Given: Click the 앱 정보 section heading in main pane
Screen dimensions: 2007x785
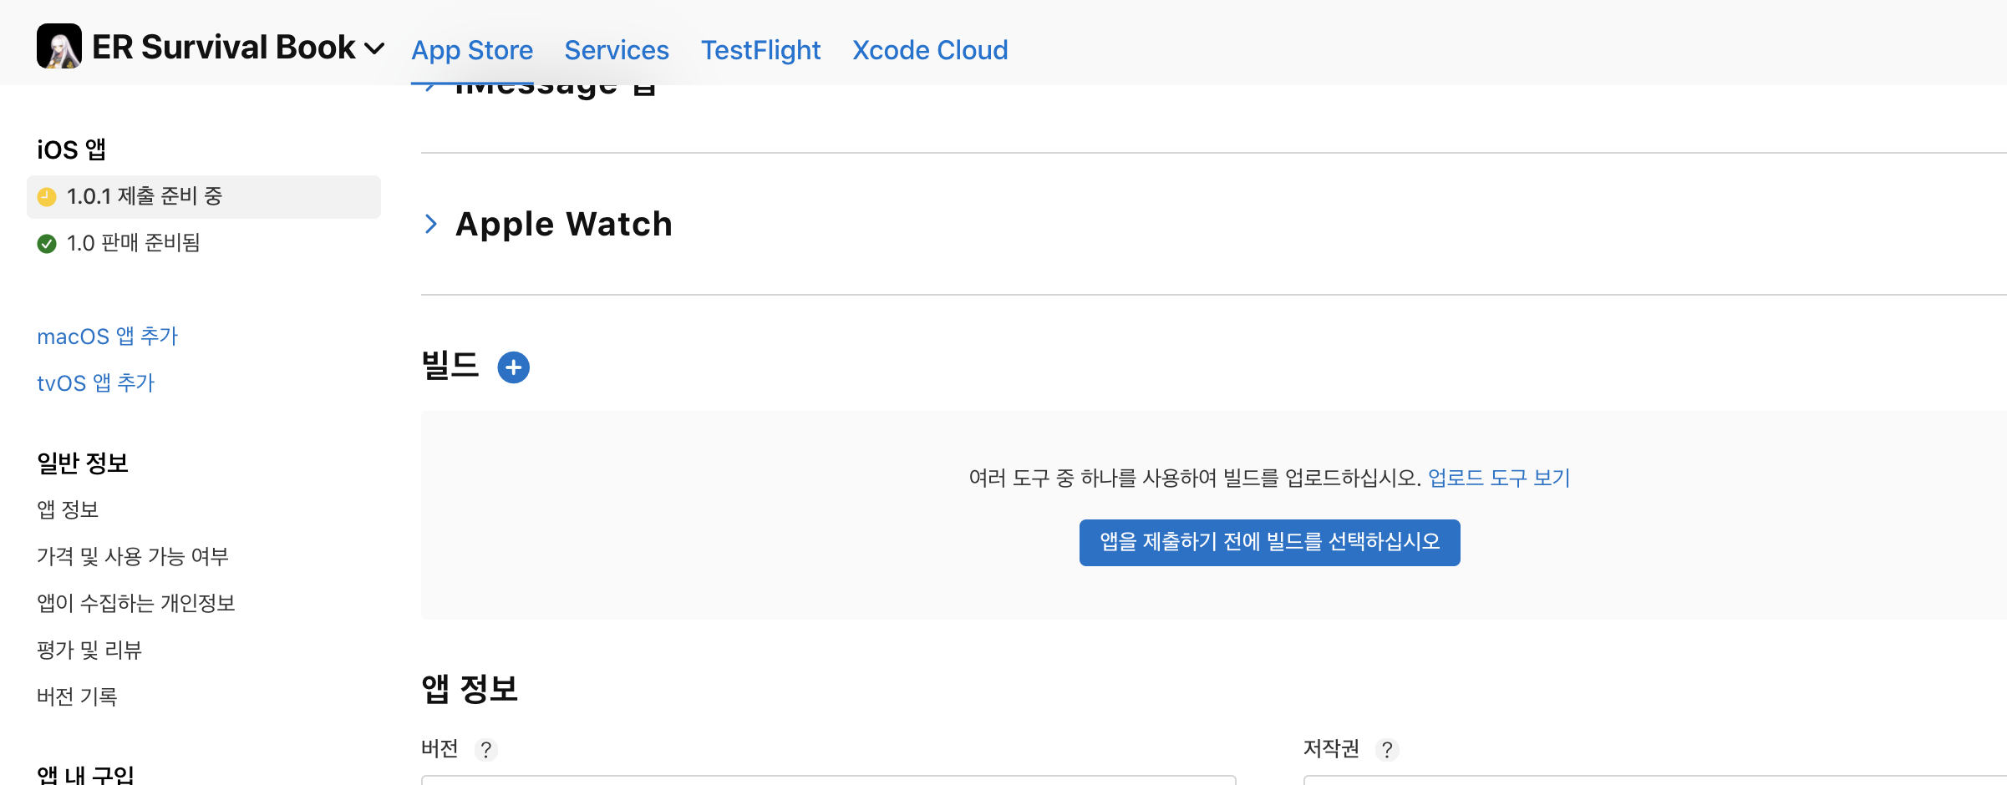Looking at the screenshot, I should click(470, 689).
